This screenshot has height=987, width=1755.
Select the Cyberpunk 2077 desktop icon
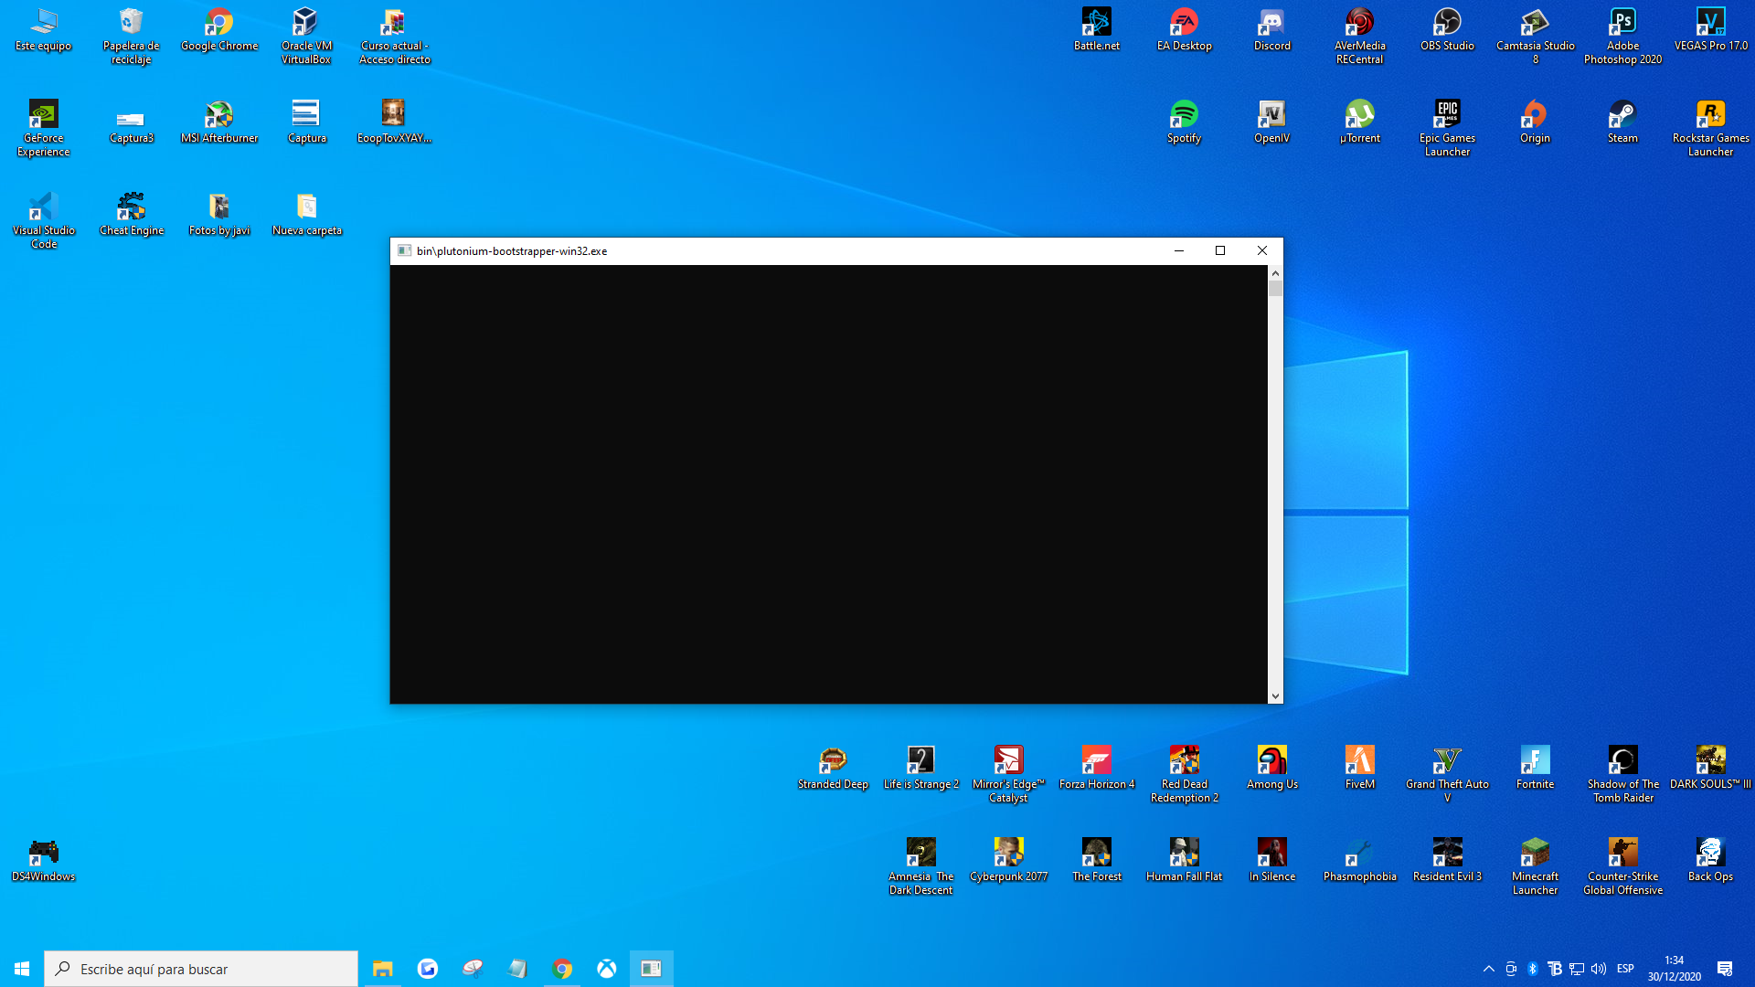point(1009,861)
